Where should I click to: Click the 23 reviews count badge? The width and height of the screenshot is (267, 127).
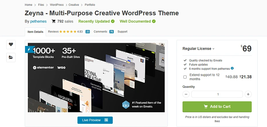point(88,32)
